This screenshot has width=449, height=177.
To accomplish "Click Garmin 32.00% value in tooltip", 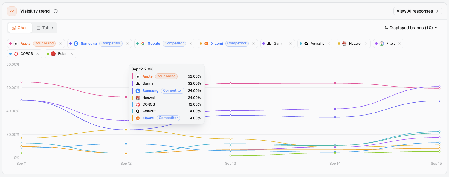I will click(x=194, y=84).
